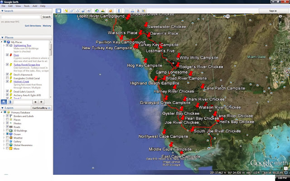This screenshot has width=290, height=181.
Task: Click the Cane Patch Campsite red pushpin
Action: pyautogui.click(x=203, y=86)
